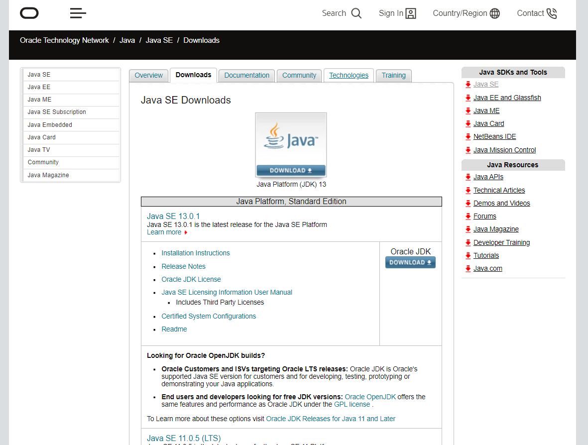Click the red arrow beside NetBeans IDE
588x445 pixels.
point(468,137)
